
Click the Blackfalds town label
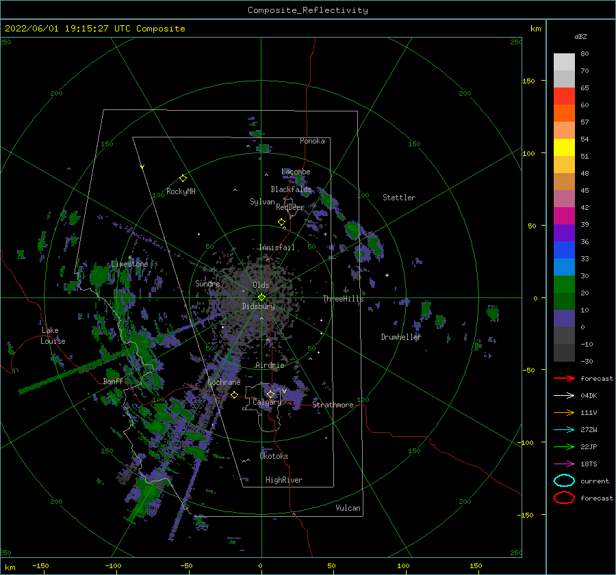tap(291, 189)
